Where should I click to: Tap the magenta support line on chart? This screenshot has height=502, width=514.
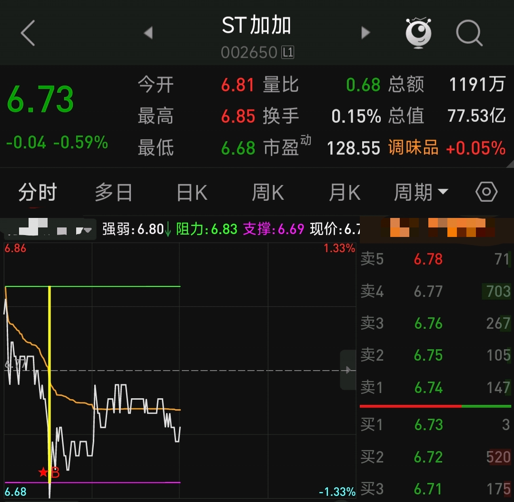coord(93,482)
